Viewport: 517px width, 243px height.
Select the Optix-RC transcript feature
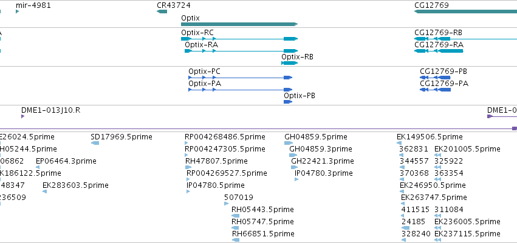pos(239,39)
